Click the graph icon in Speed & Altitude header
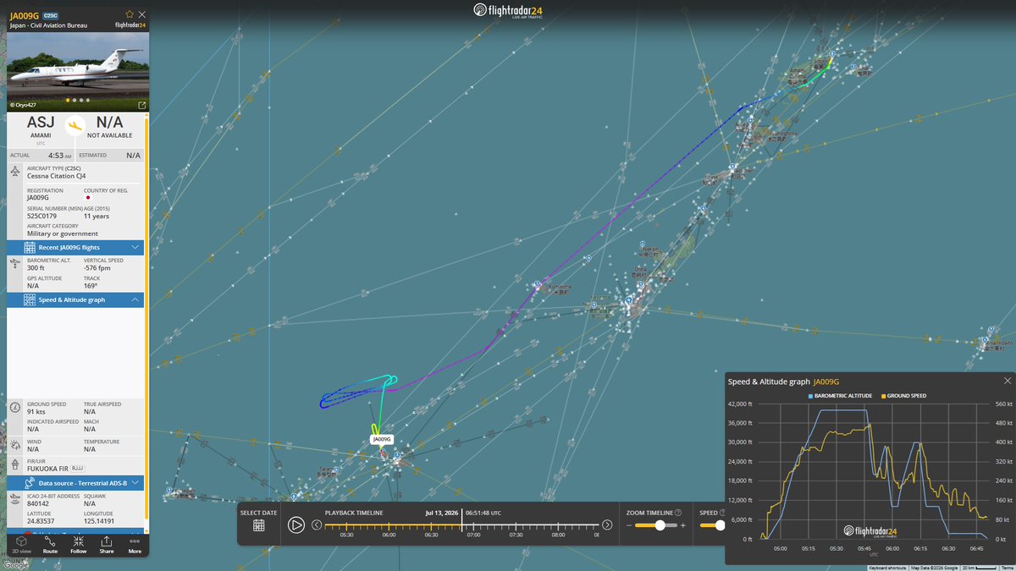Image resolution: width=1016 pixels, height=571 pixels. tap(30, 299)
